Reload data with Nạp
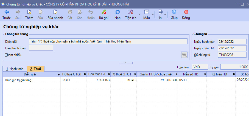249x116 pixels. pyautogui.click(x=117, y=15)
